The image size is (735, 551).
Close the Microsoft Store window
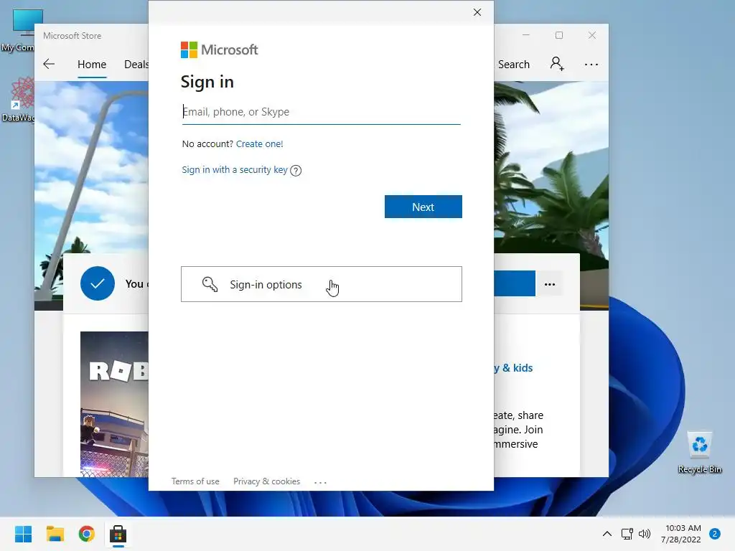coord(592,35)
